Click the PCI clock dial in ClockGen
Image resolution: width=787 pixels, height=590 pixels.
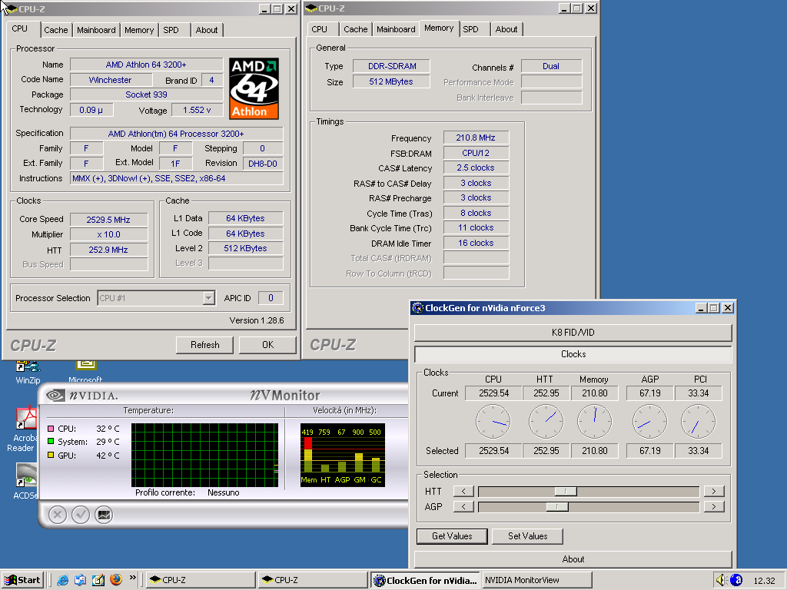[698, 422]
